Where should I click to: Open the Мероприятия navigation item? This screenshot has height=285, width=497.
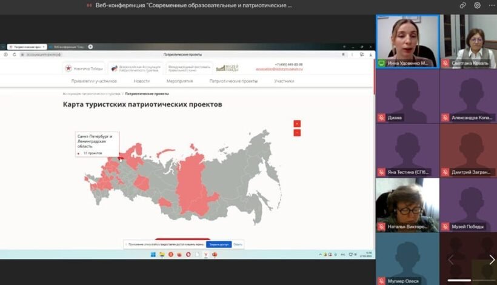click(179, 81)
